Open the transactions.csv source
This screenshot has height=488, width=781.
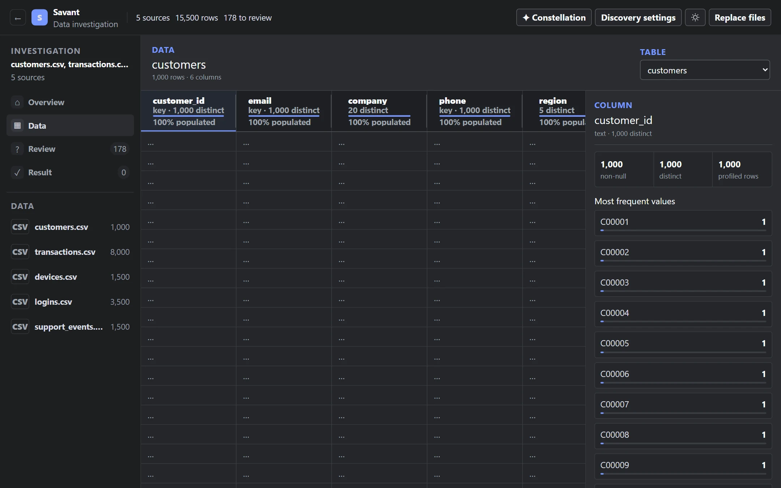pos(70,252)
